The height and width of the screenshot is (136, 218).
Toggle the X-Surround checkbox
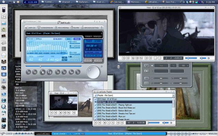pyautogui.click(x=71, y=46)
